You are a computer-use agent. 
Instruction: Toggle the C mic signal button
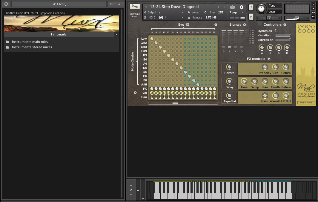(x=224, y=47)
